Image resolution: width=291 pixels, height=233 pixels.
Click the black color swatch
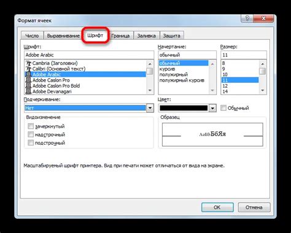[184, 108]
